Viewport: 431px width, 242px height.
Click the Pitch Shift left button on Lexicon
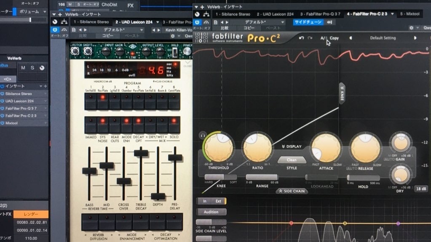coord(75,51)
